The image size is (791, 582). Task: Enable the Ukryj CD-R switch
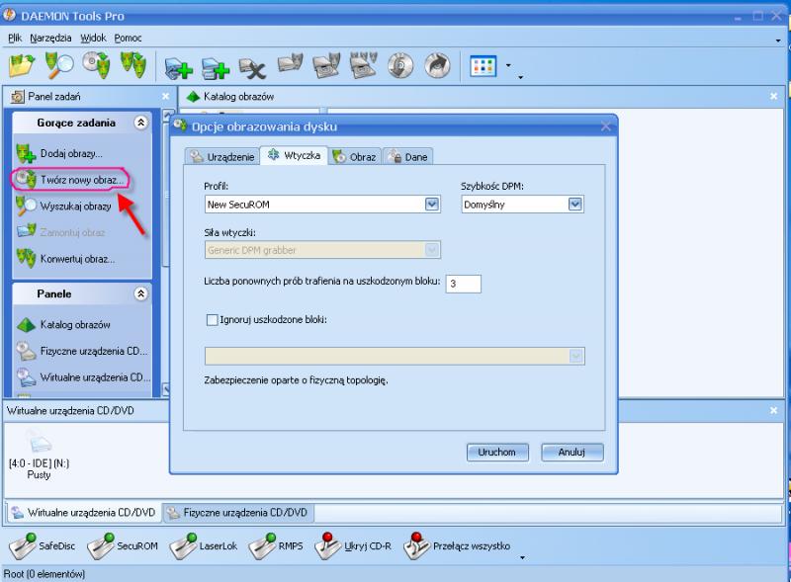point(353,546)
